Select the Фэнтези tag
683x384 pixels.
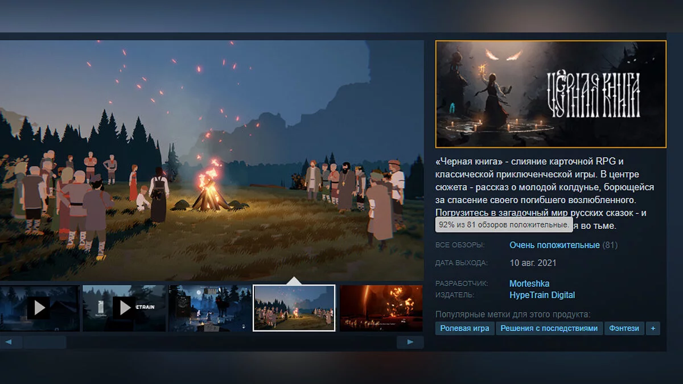pos(624,328)
